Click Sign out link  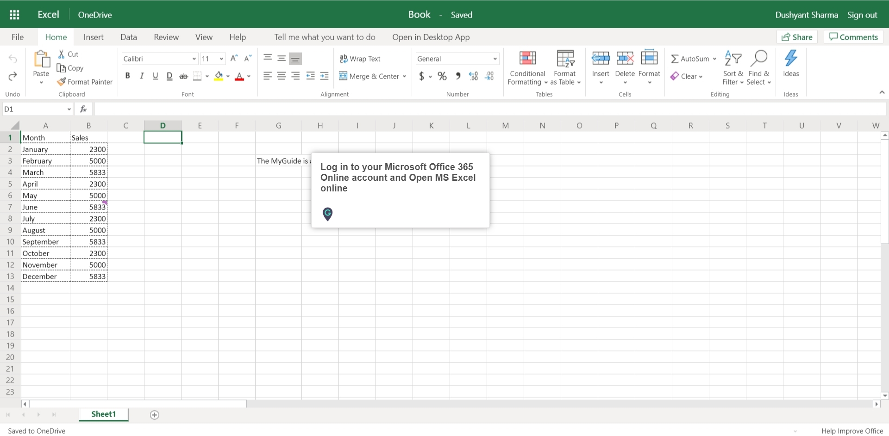tap(862, 15)
